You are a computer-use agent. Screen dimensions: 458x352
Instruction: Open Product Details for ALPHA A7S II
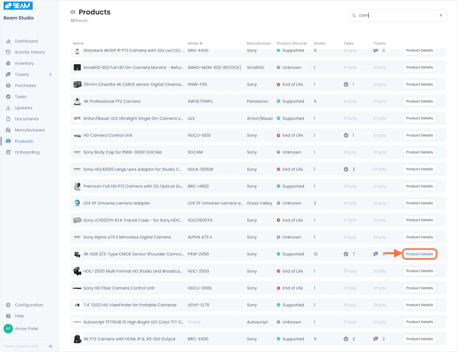(x=419, y=237)
